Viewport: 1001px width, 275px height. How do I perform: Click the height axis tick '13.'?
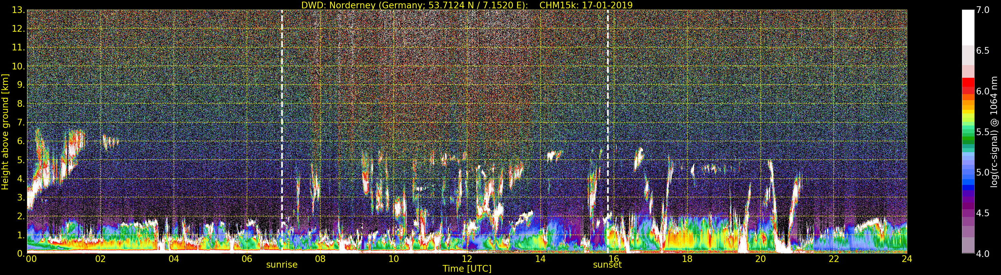(x=18, y=10)
